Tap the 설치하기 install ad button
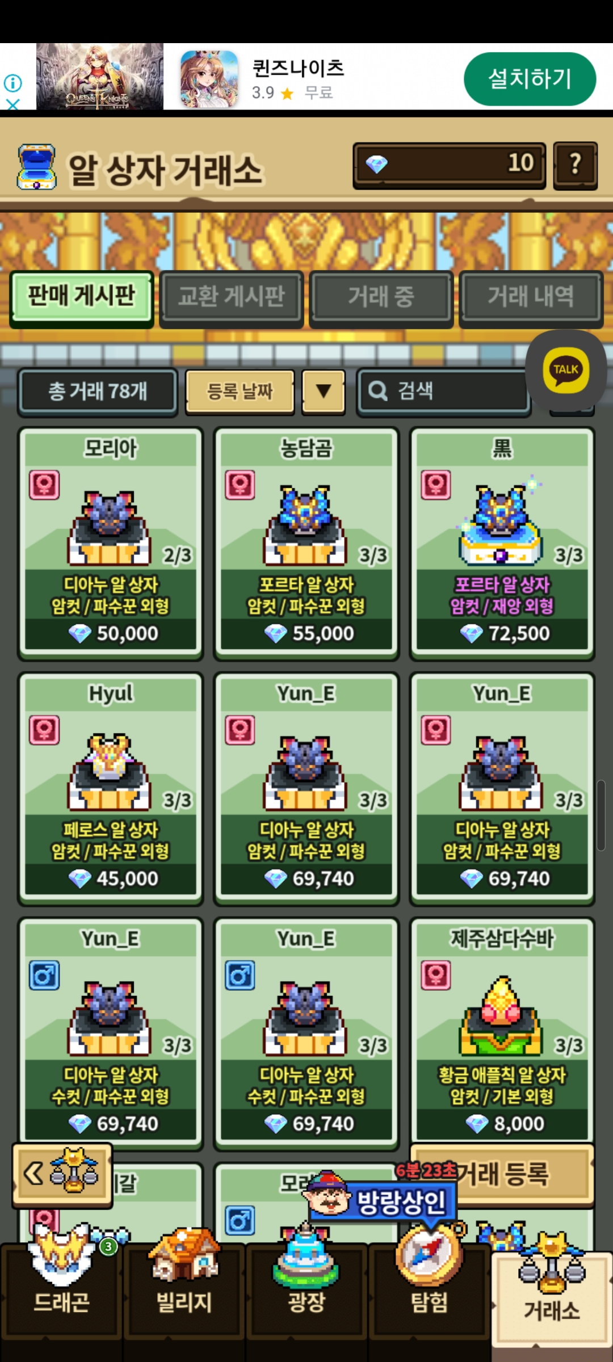This screenshot has height=1362, width=613. 530,79
